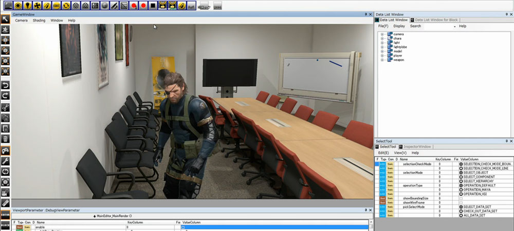
Task: Expand the camera node in Data List
Action: coord(382,34)
